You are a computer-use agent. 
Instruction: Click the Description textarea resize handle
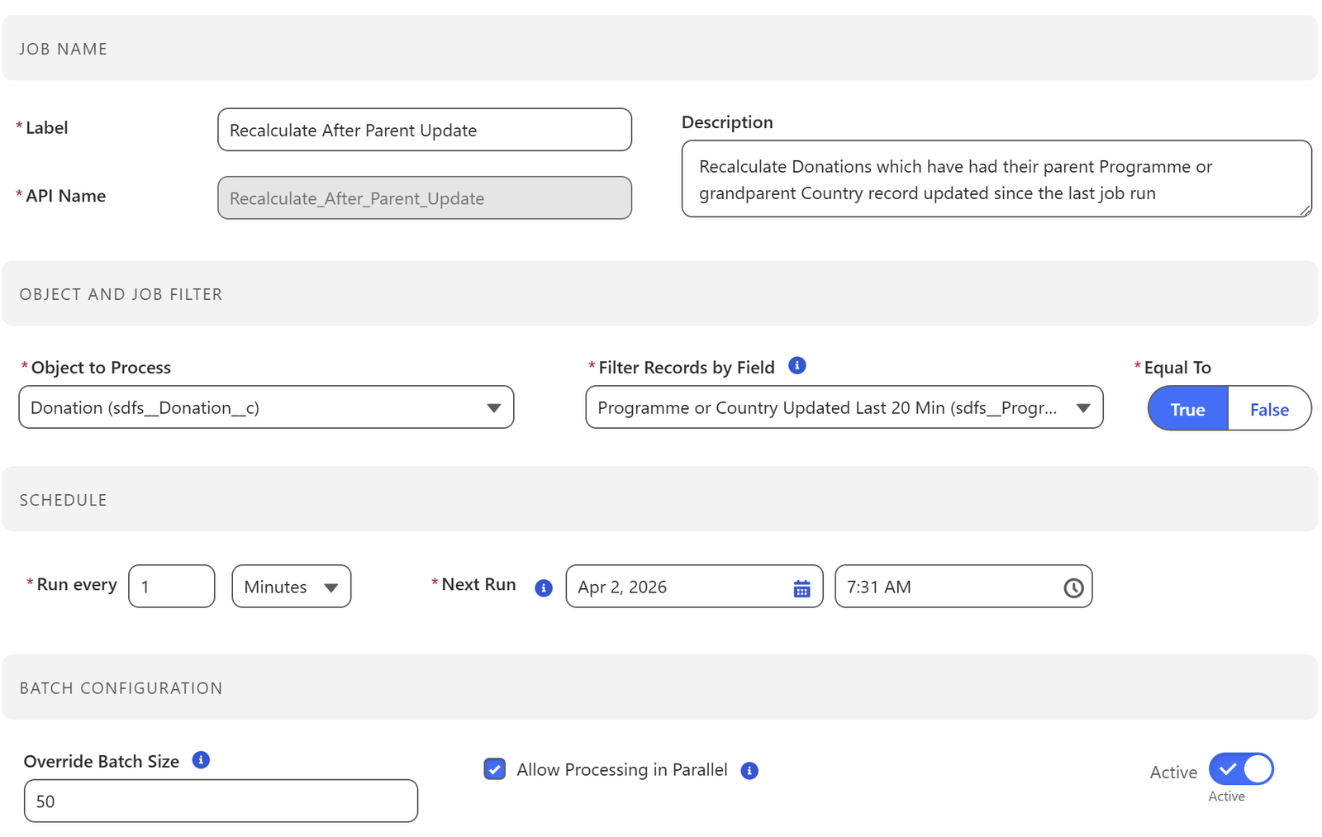pyautogui.click(x=1305, y=211)
